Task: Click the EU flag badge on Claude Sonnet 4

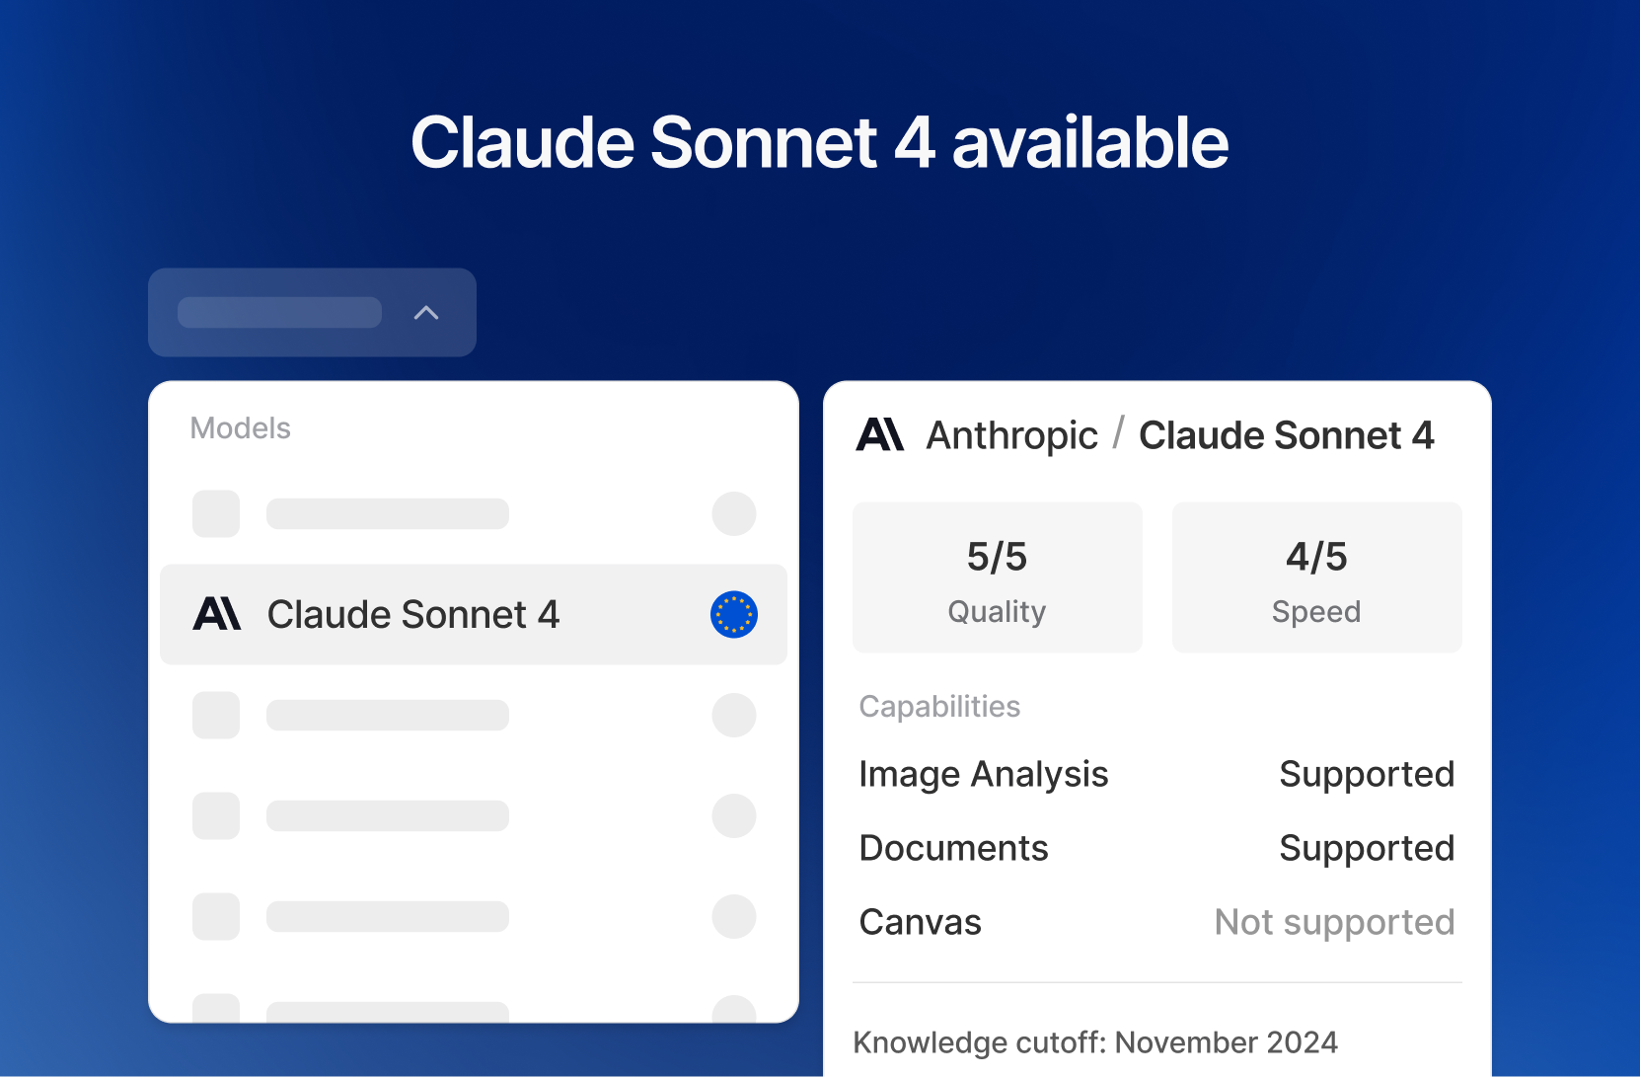Action: tap(734, 614)
